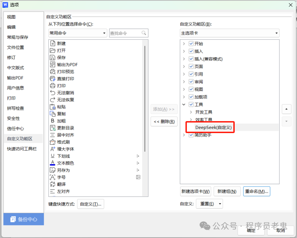Click the 新建组 button

(x=227, y=191)
